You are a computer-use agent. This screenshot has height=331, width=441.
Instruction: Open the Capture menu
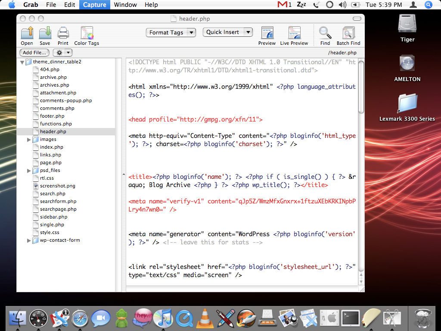(94, 5)
